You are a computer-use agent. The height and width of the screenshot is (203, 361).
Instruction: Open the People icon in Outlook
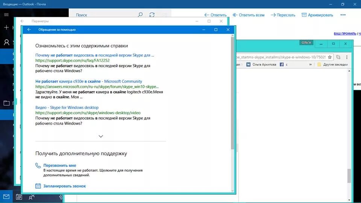click(x=32, y=197)
